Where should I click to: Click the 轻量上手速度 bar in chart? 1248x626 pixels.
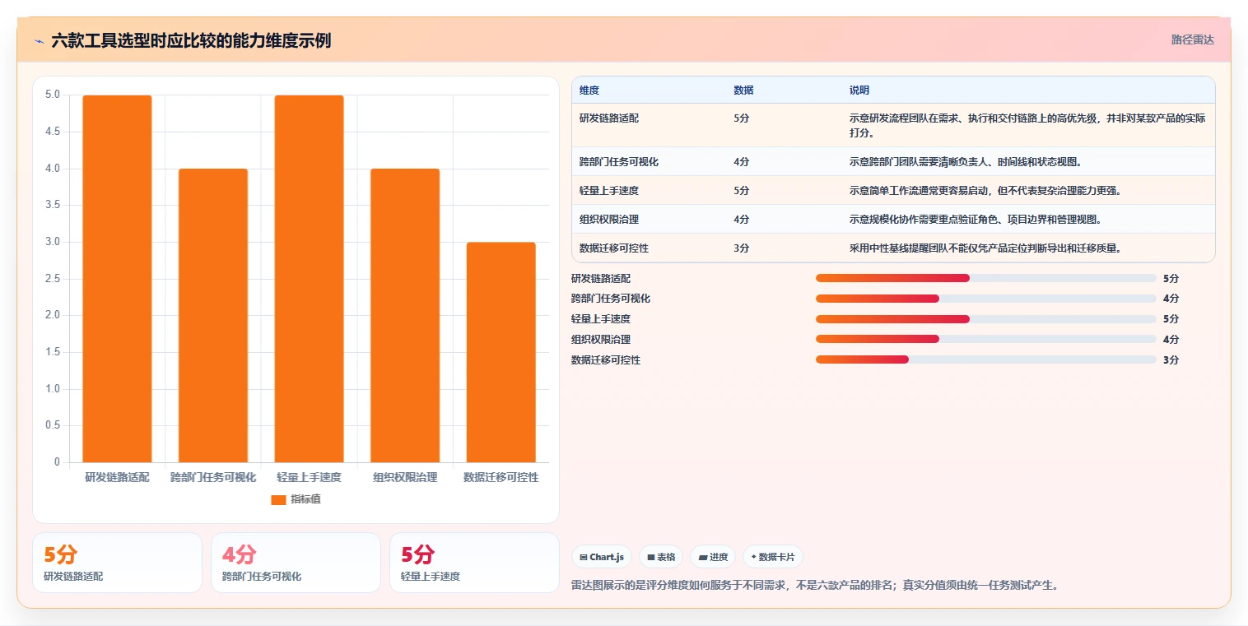click(309, 279)
